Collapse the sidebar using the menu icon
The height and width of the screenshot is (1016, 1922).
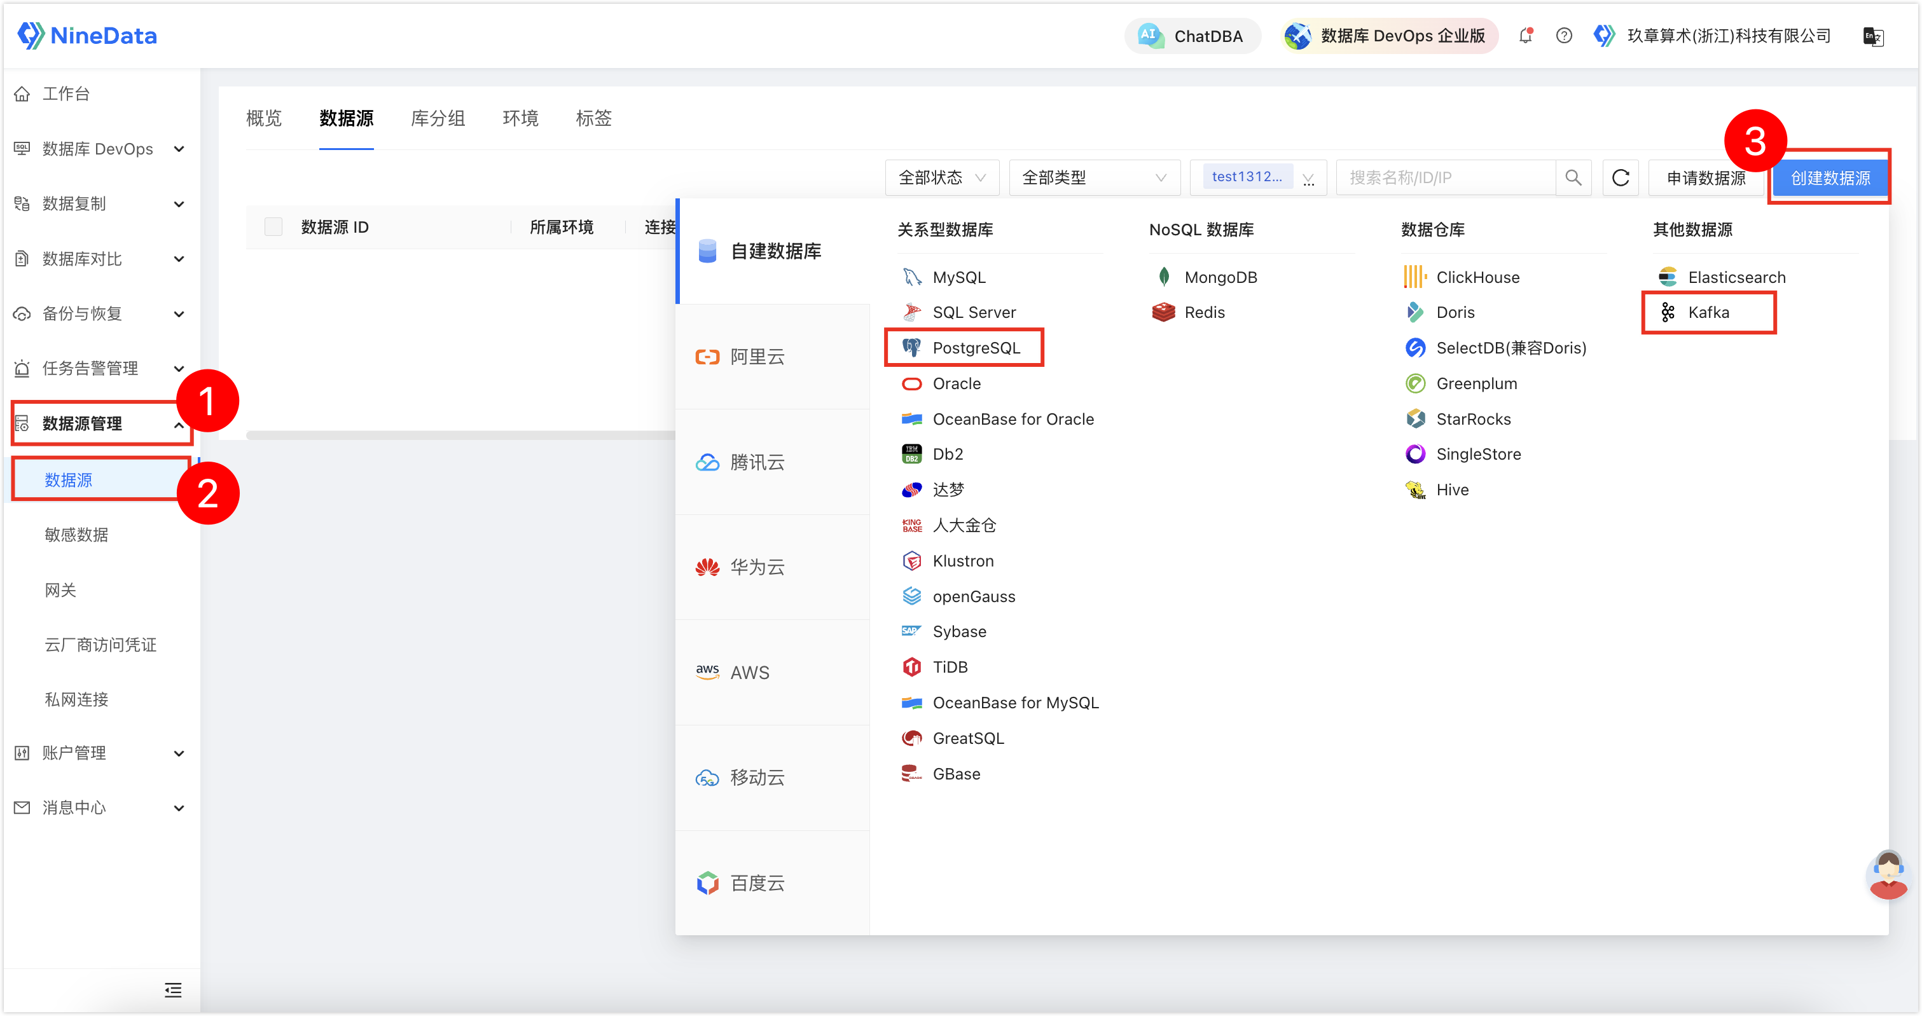pyautogui.click(x=173, y=990)
